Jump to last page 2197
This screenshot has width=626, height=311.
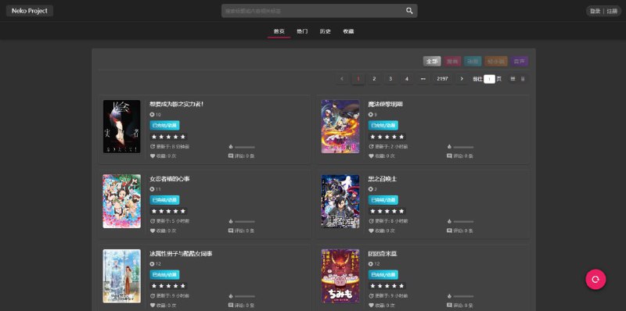tap(442, 79)
